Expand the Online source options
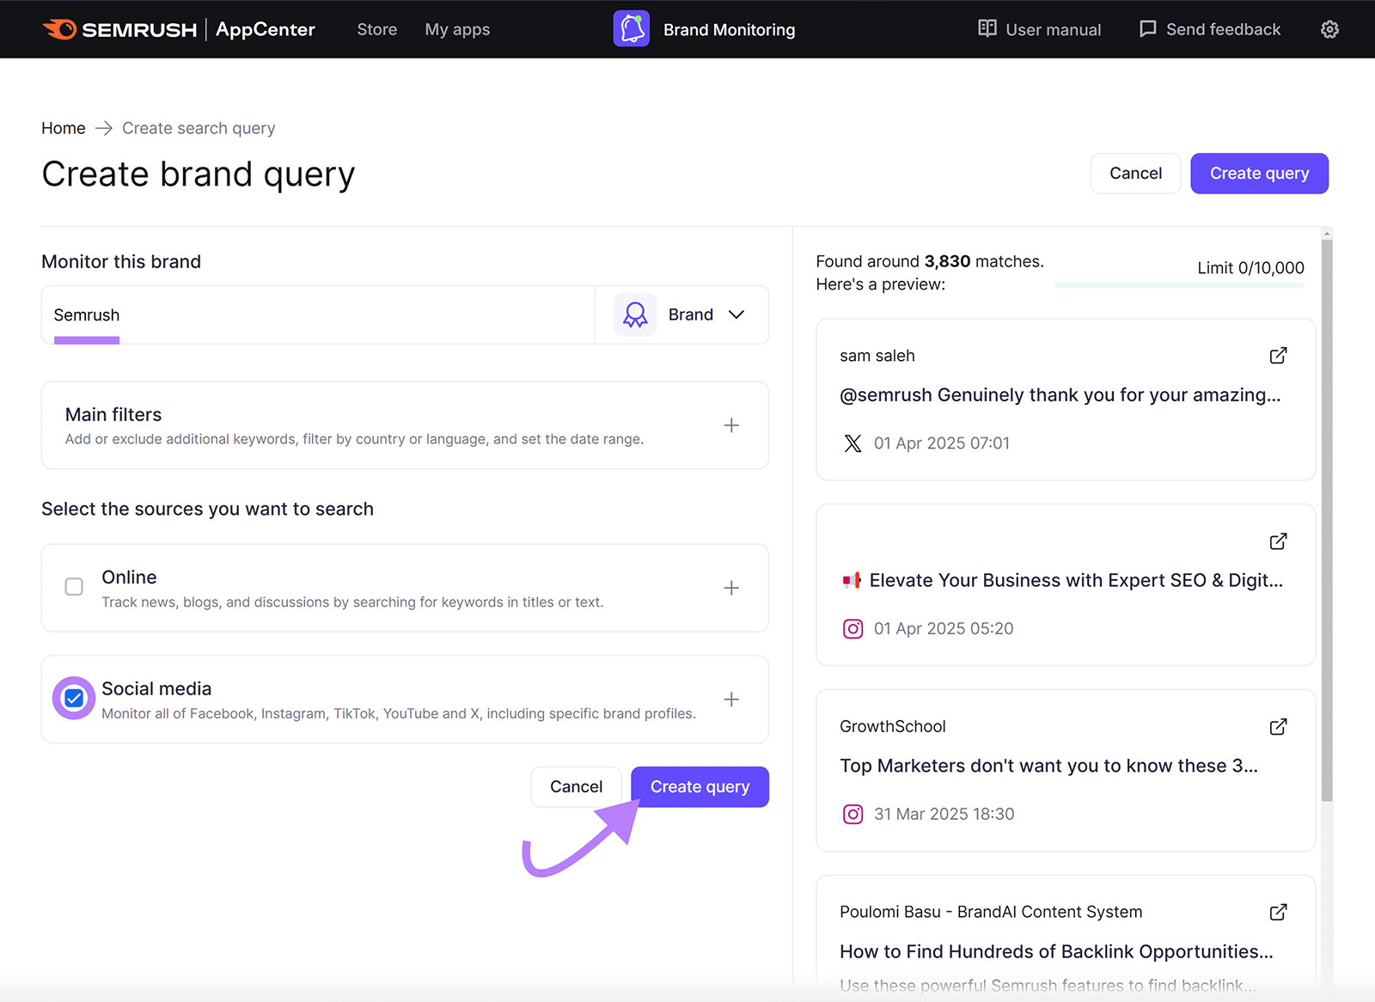This screenshot has height=1002, width=1375. click(x=731, y=588)
